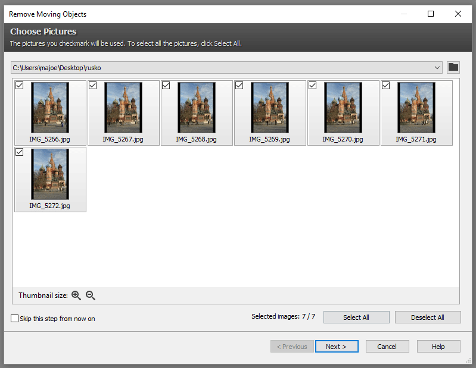Close the Remove Moving Objects window
This screenshot has width=476, height=368.
458,14
